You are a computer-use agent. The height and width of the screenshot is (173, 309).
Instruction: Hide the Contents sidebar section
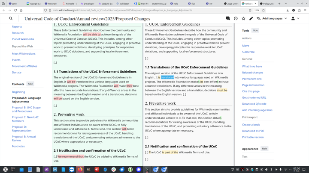[x=30, y=84]
